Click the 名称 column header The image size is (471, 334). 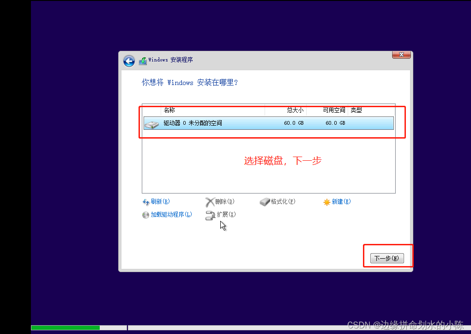pyautogui.click(x=169, y=110)
